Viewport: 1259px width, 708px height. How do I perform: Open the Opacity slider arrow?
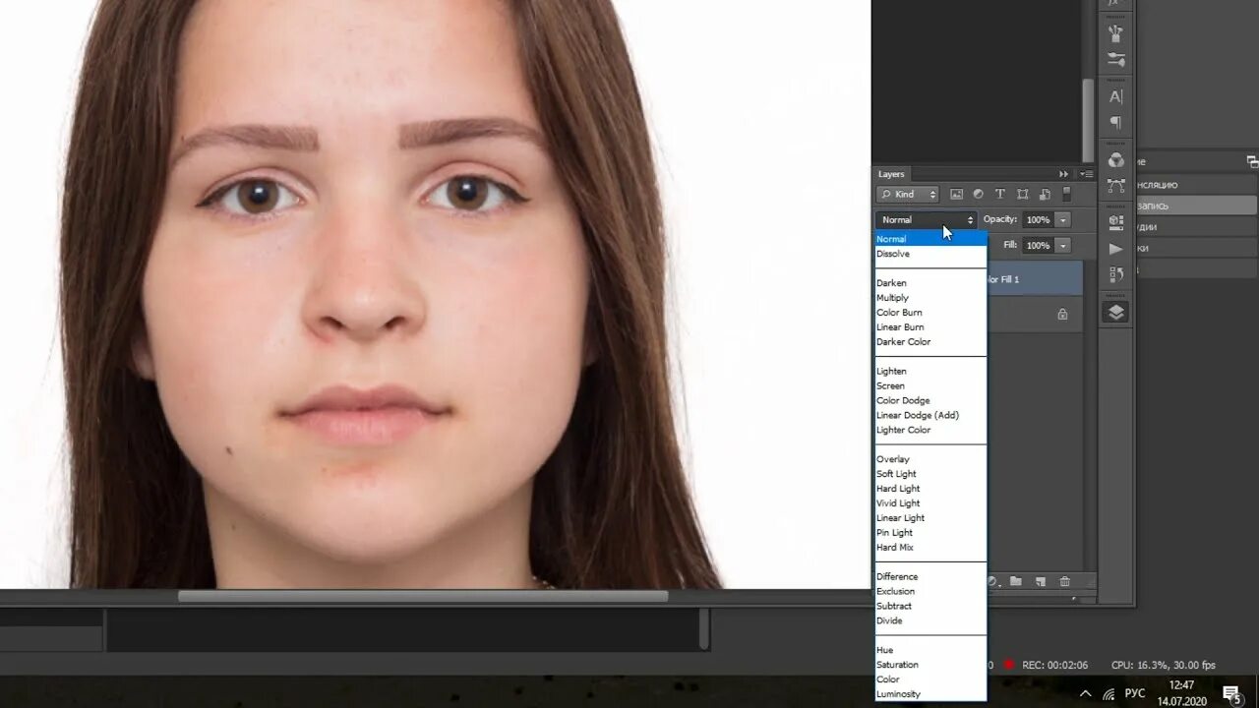[1063, 220]
